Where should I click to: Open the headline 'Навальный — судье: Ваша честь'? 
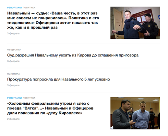pyautogui.click(x=53, y=20)
